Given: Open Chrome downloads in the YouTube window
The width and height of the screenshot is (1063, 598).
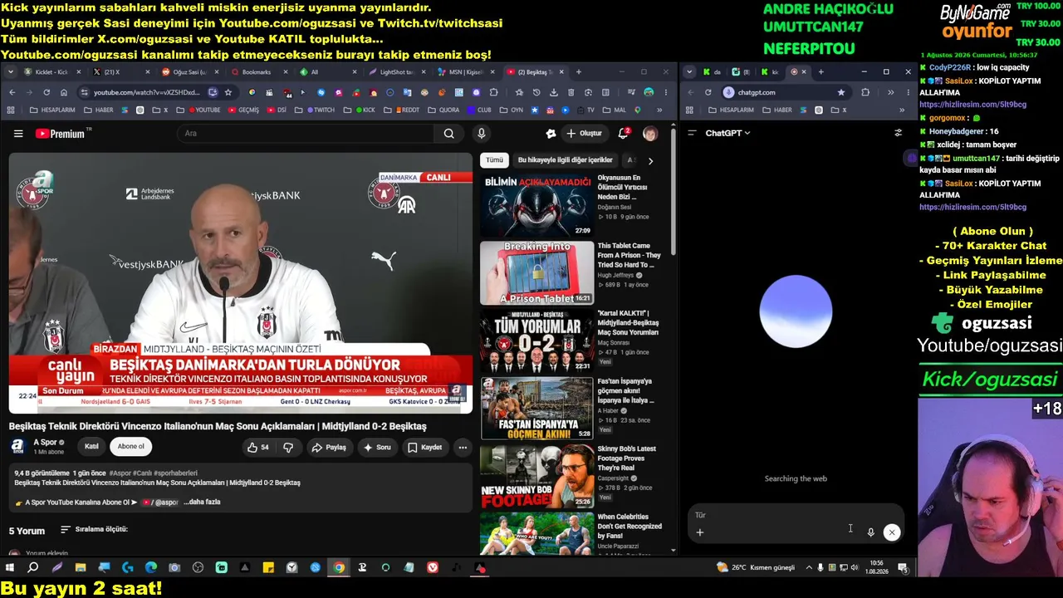Looking at the screenshot, I should point(554,92).
